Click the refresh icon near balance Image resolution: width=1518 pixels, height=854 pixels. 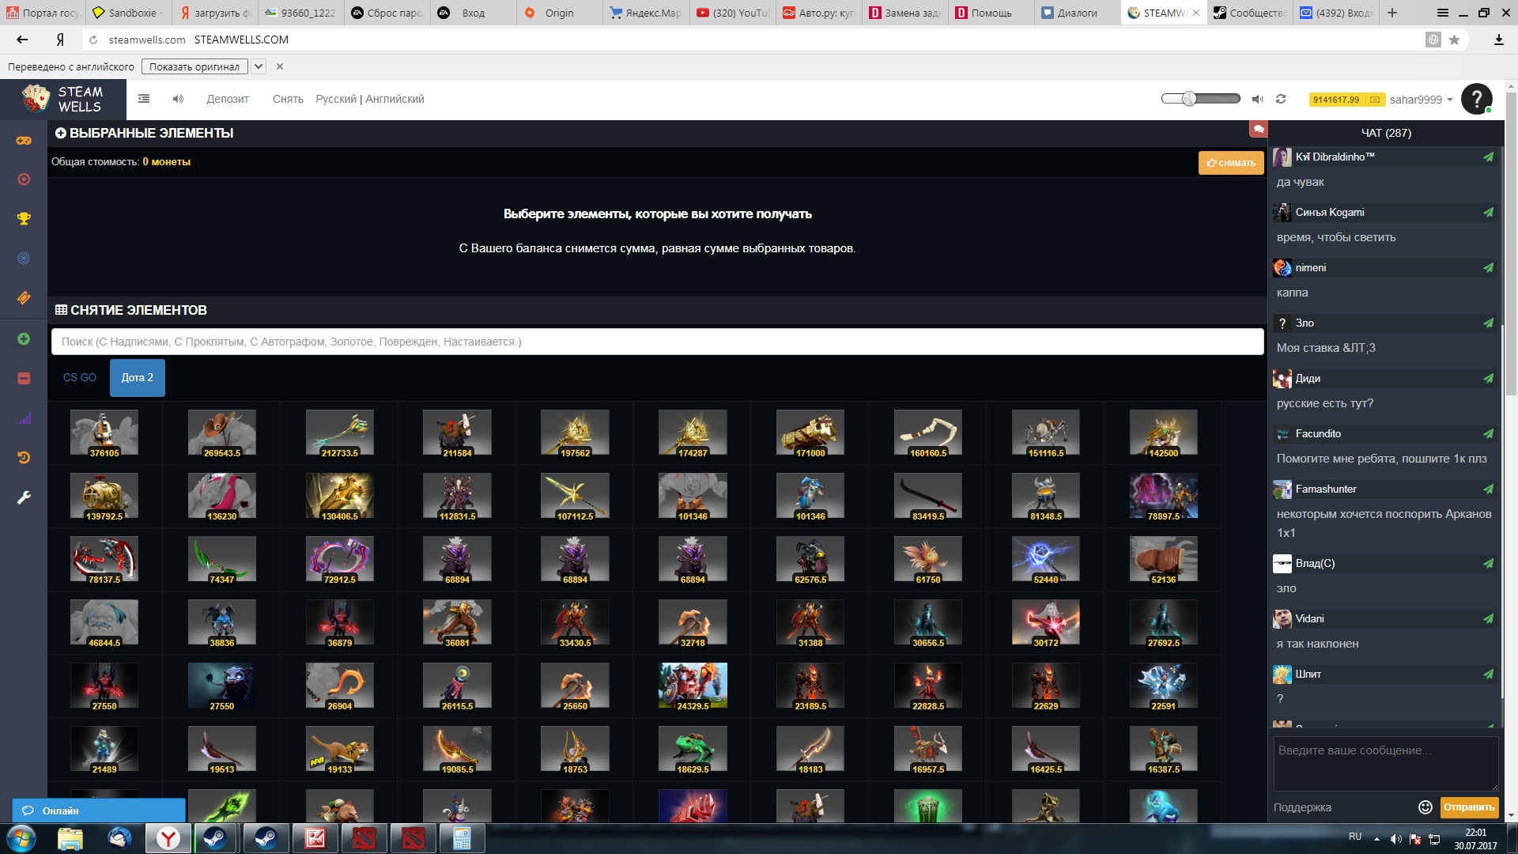click(x=1281, y=99)
